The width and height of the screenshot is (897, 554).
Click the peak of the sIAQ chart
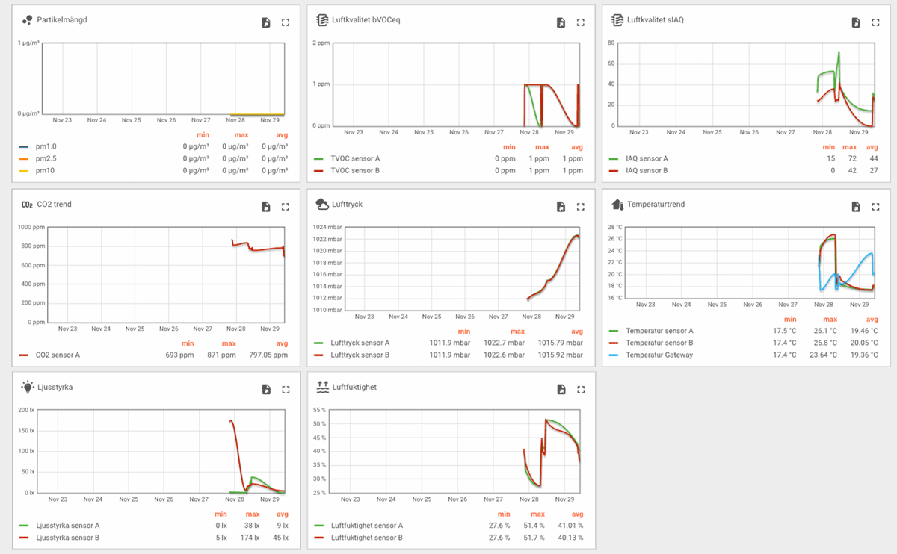(x=839, y=52)
